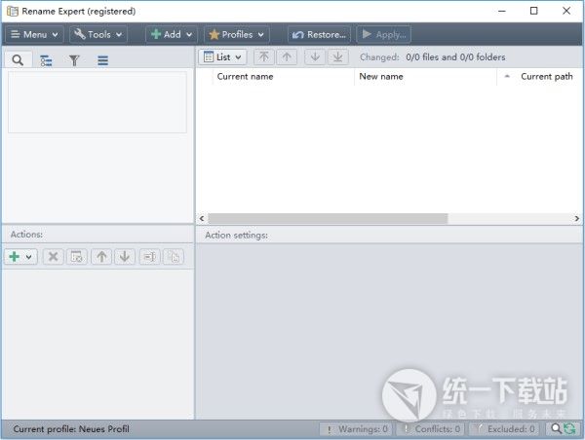This screenshot has height=440, width=585.
Task: Show Warnings: 0 in status bar
Action: (356, 429)
